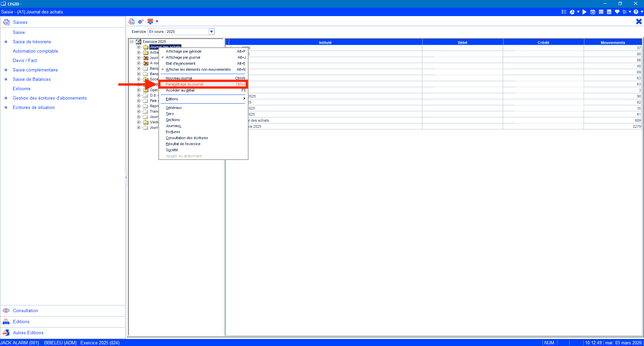Open Devis / Fact link
The image size is (644, 346).
click(25, 61)
